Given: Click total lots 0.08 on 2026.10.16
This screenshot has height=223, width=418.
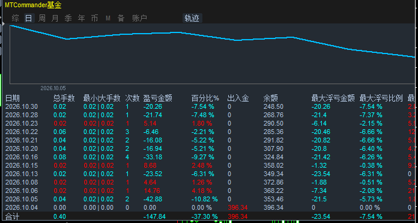Looking at the screenshot, I should coord(59,157).
